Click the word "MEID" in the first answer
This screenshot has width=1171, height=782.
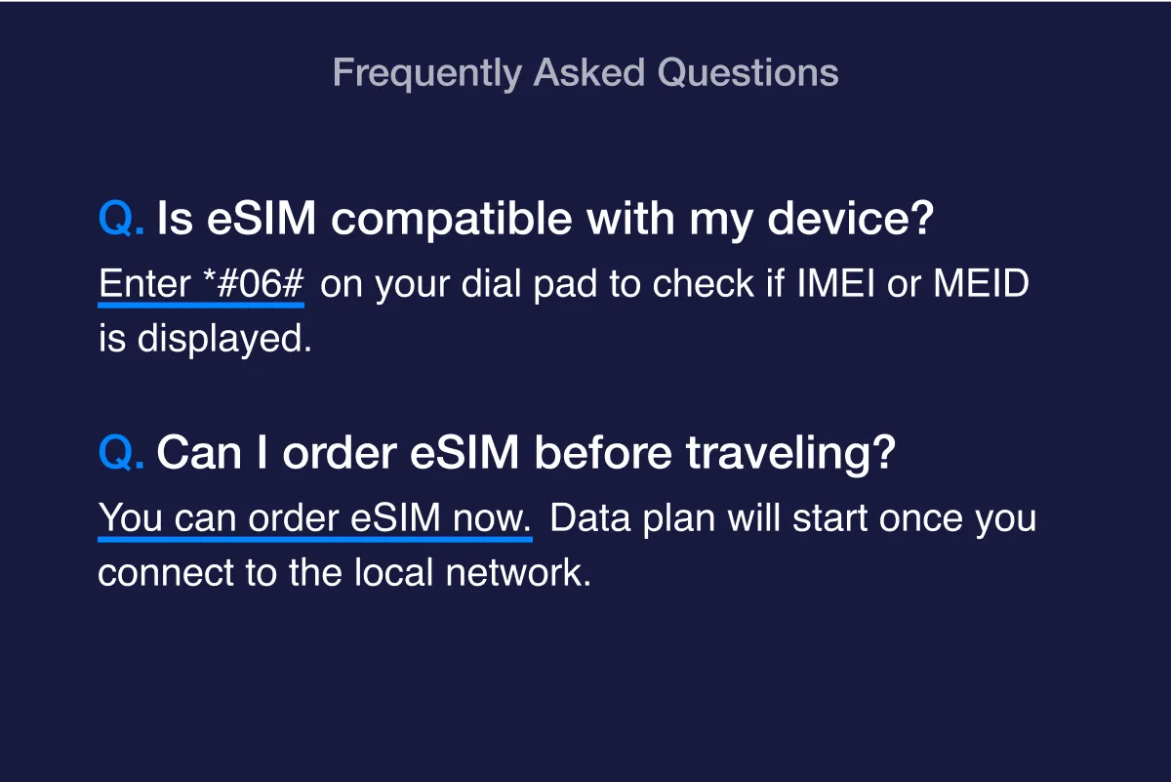point(981,284)
